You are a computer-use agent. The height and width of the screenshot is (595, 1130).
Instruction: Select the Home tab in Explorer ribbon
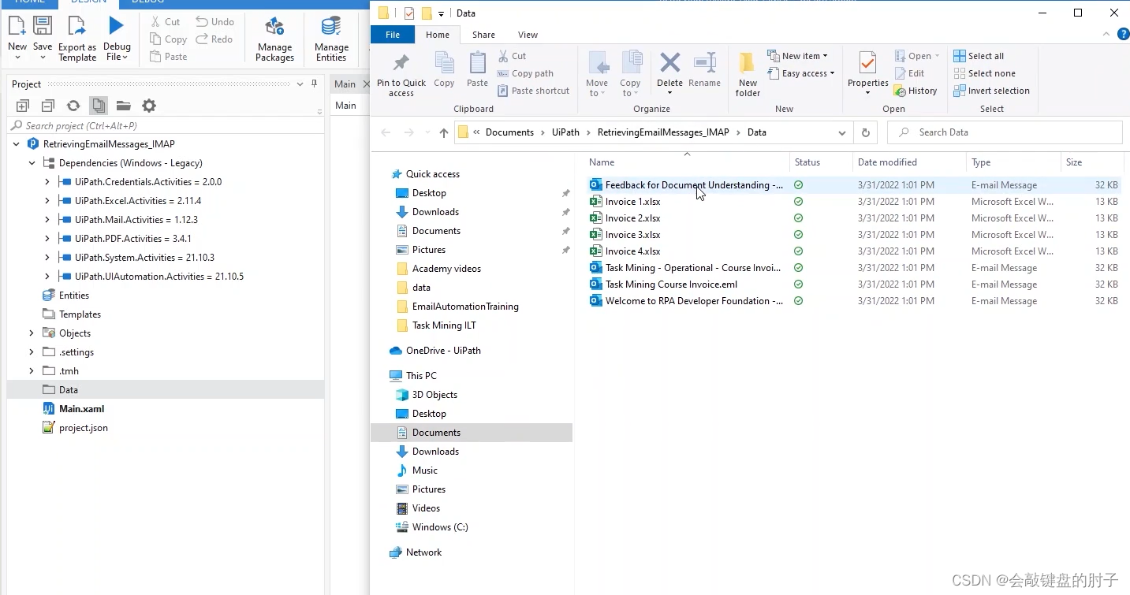point(438,35)
